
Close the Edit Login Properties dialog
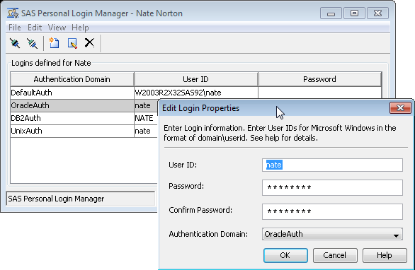(x=400, y=108)
